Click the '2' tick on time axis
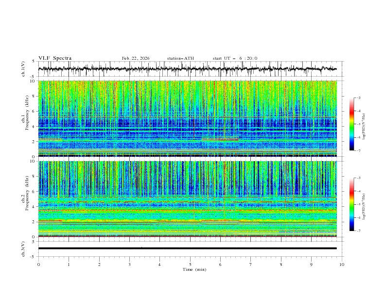This screenshot has height=297, width=385. pos(99,264)
